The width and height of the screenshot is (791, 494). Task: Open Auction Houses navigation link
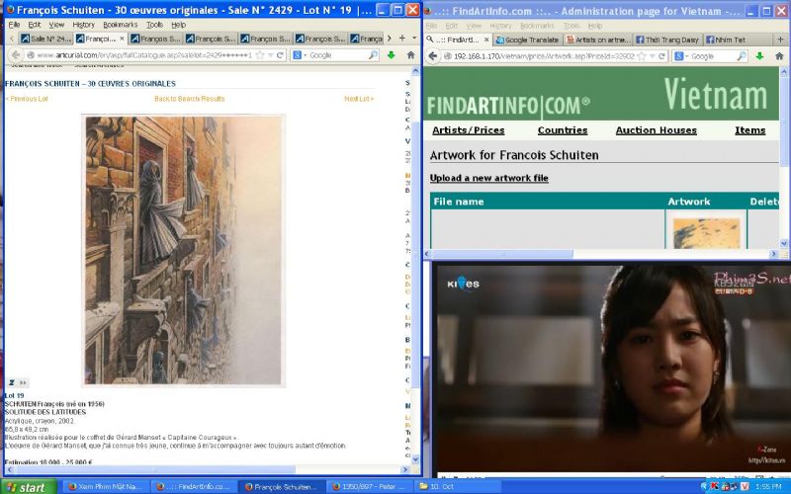(656, 130)
